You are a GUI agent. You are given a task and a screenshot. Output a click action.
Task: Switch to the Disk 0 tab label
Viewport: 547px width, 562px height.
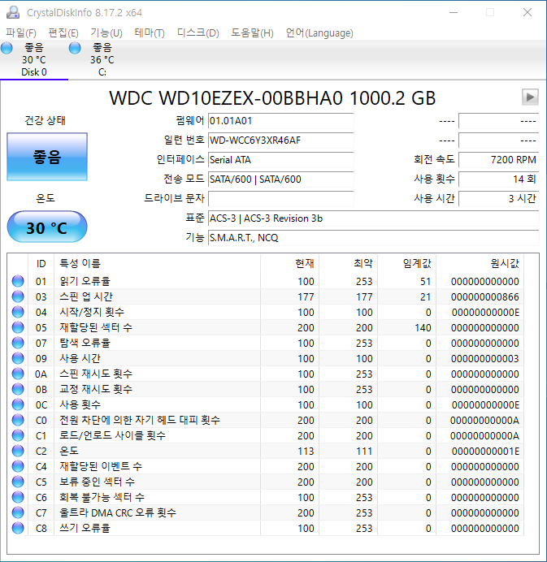coord(34,72)
